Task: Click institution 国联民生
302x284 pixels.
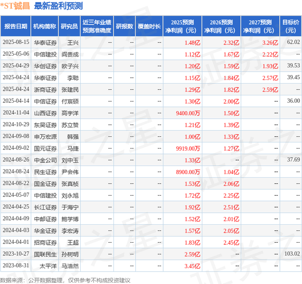Action: 45,254
